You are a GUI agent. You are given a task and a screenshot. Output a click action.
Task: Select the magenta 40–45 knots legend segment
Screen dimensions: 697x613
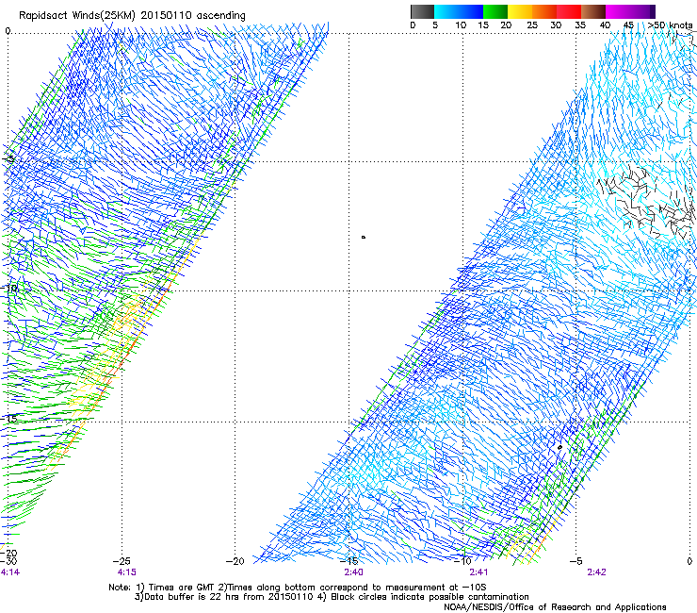pos(620,11)
